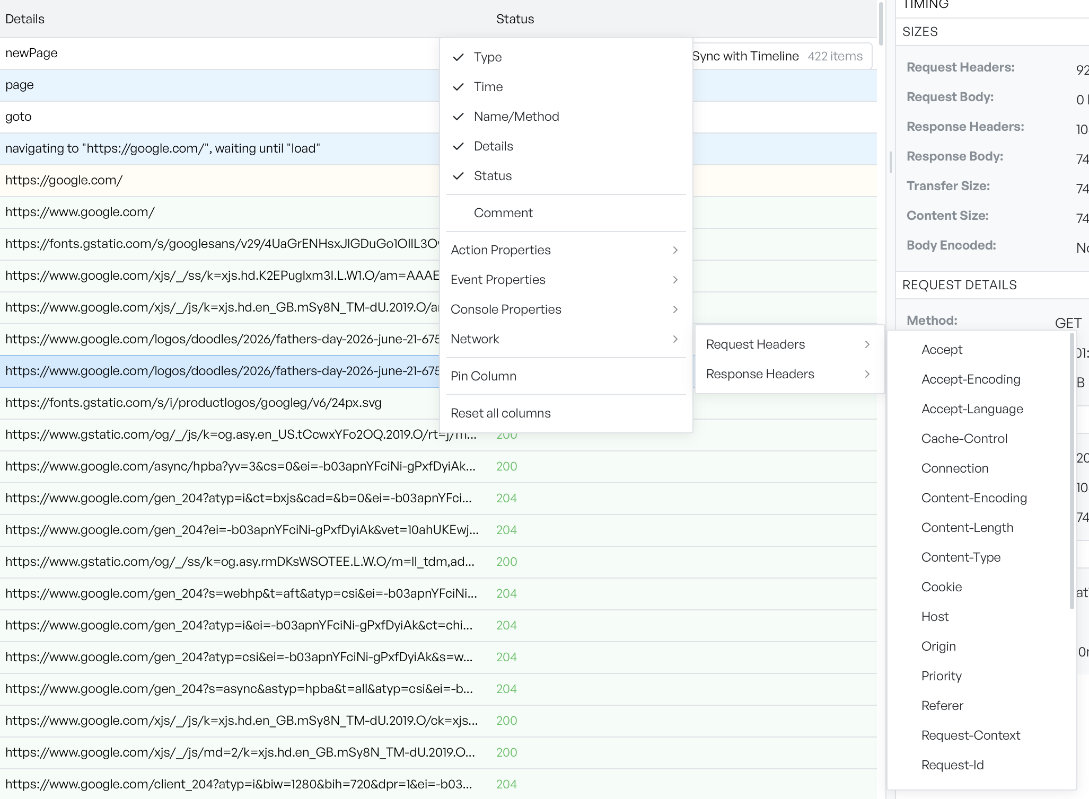Select the goto row

(219, 117)
